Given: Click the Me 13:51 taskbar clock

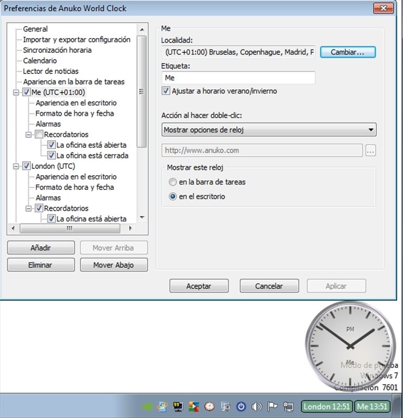Looking at the screenshot, I should tap(372, 407).
